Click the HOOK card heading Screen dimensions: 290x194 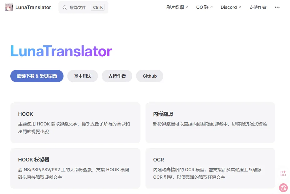26,114
